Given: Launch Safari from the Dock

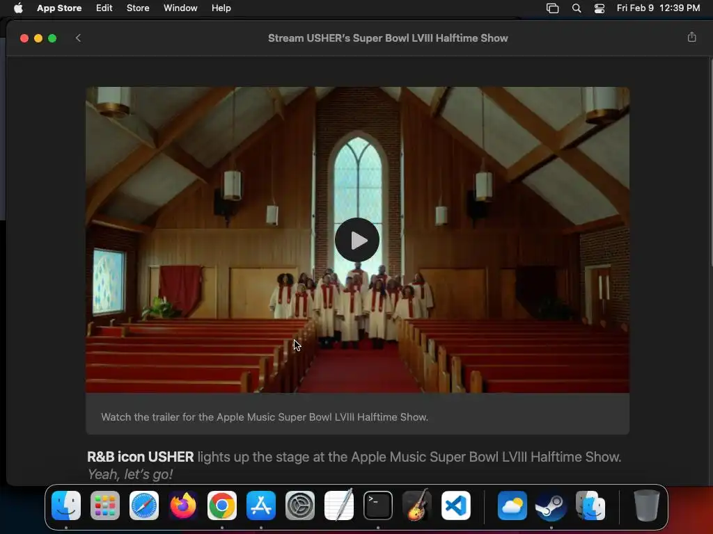Looking at the screenshot, I should click(144, 505).
